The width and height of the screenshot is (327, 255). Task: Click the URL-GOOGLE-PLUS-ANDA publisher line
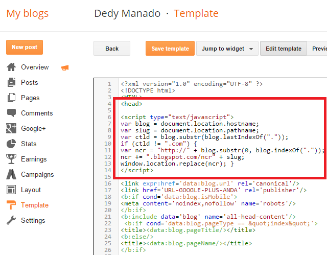pos(214,190)
